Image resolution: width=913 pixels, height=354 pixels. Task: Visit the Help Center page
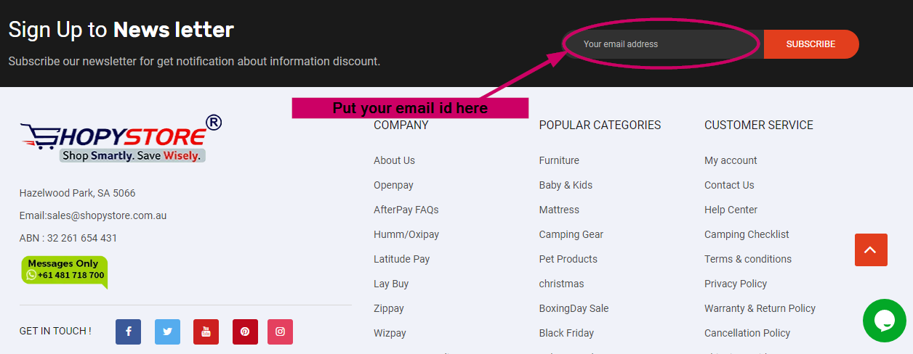pyautogui.click(x=731, y=210)
